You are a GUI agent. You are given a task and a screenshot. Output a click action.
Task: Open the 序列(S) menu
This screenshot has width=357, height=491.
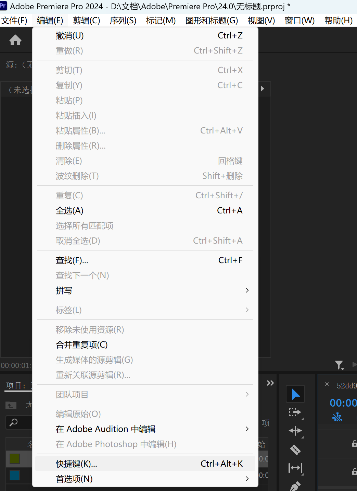coord(123,21)
